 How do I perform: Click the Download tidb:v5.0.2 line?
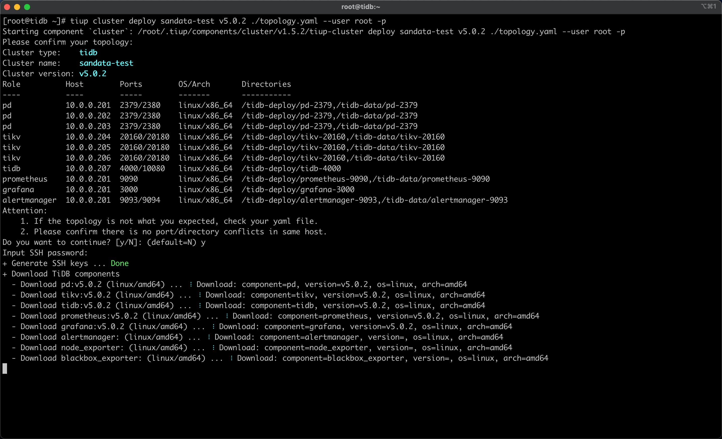click(248, 306)
